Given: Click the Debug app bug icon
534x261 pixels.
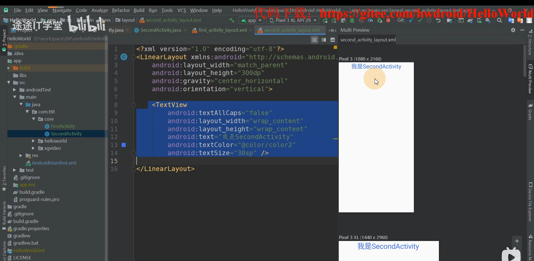Looking at the screenshot, I should pos(352,20).
